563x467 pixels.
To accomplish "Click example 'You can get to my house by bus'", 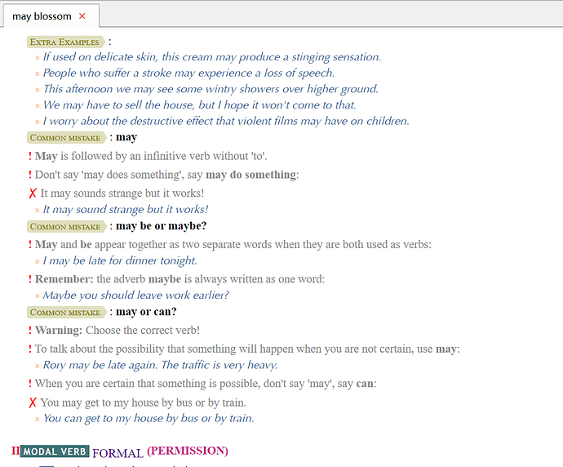I will pos(148,418).
